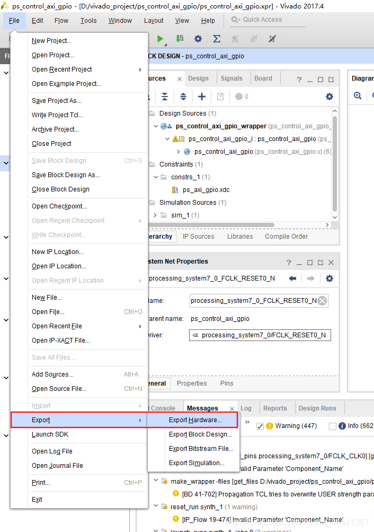Close the Messages tab X
Screen dimensions: 374x532
pos(232,409)
